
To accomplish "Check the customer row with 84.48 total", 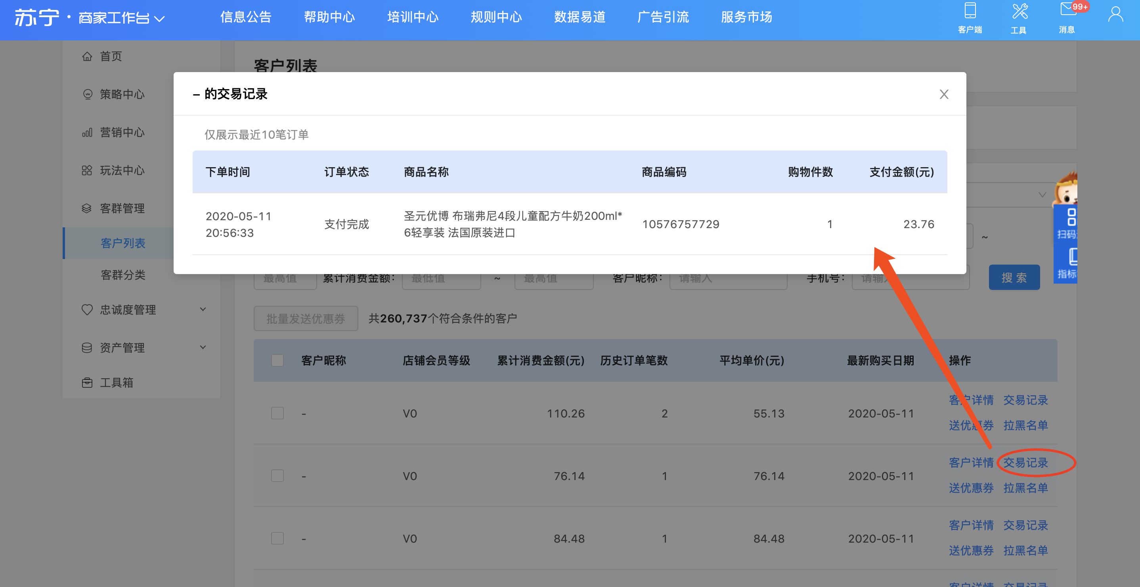I will pos(277,538).
